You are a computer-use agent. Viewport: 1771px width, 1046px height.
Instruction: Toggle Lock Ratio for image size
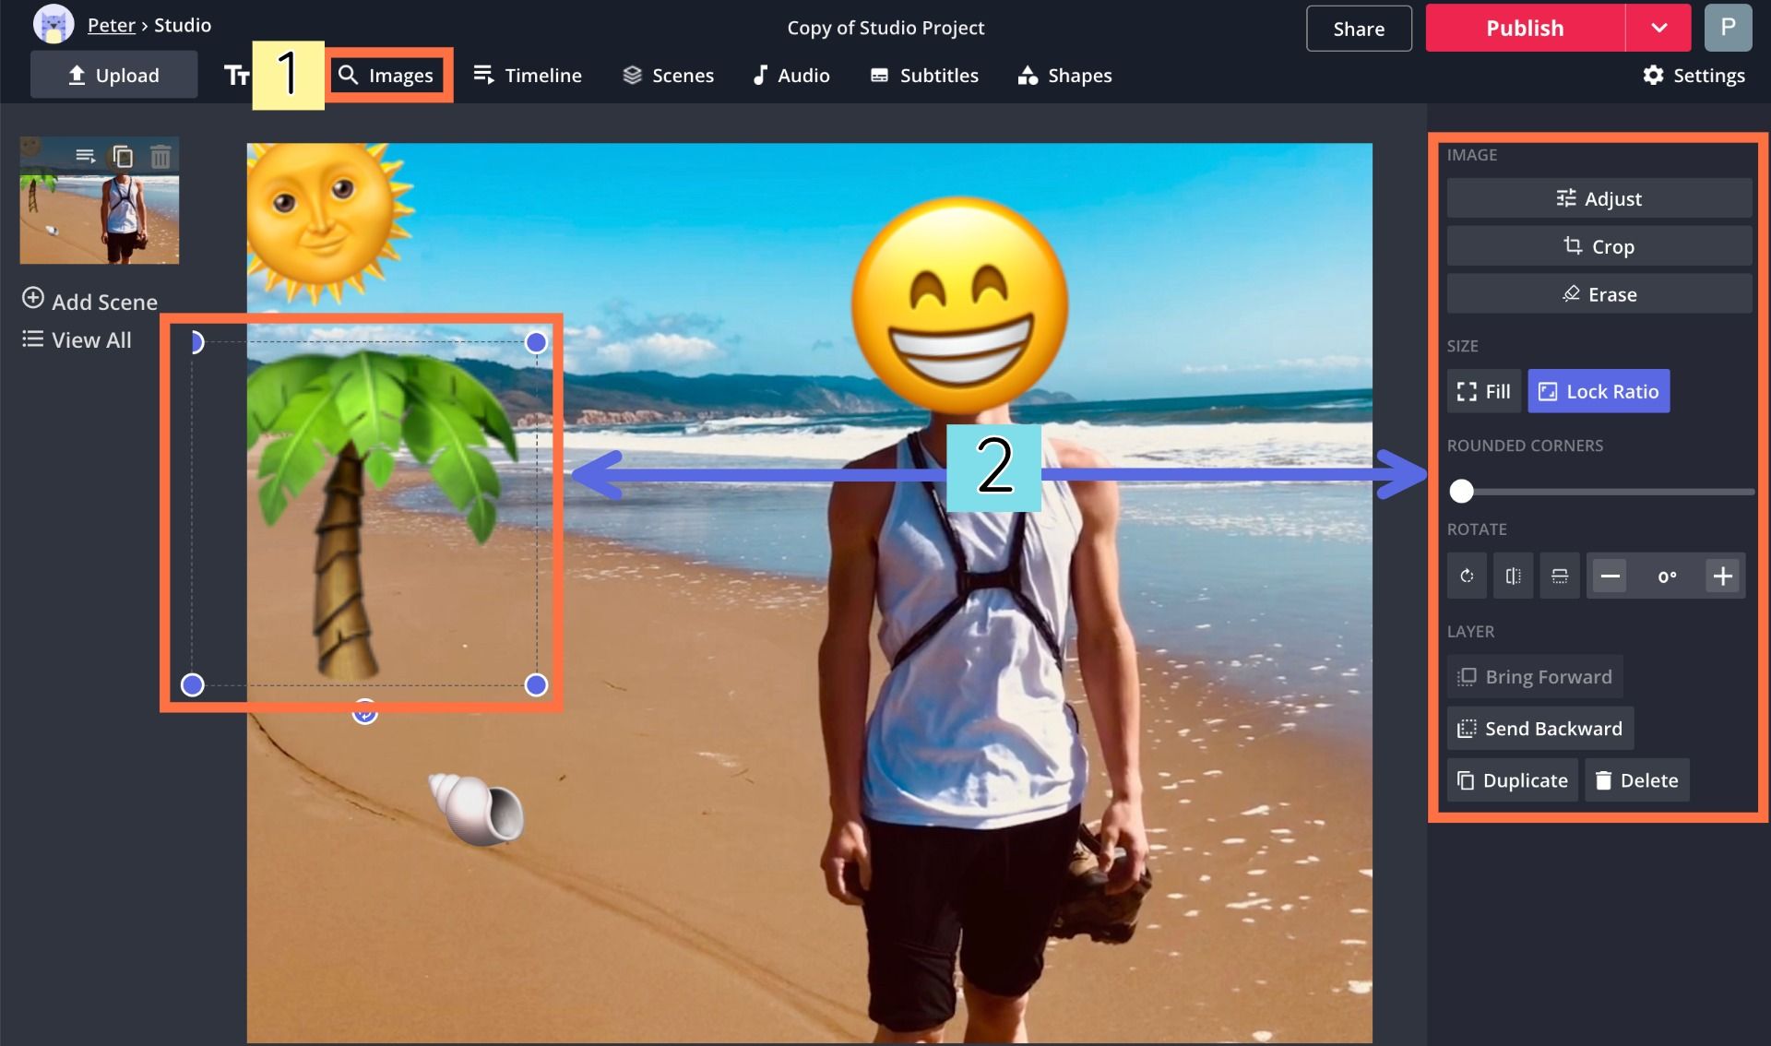1599,391
